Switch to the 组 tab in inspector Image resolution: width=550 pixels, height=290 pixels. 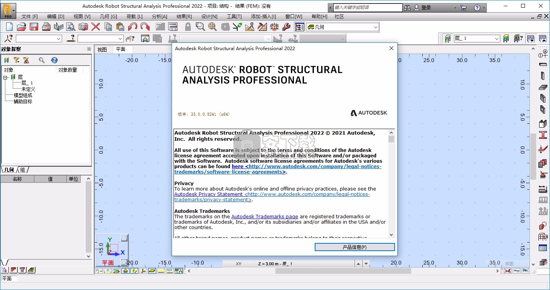click(x=23, y=170)
